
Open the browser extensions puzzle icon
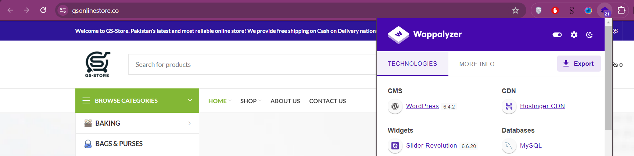point(622,10)
